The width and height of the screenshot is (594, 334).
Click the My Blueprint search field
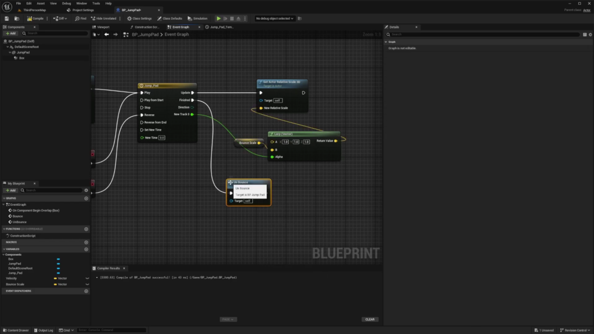[x=51, y=190]
